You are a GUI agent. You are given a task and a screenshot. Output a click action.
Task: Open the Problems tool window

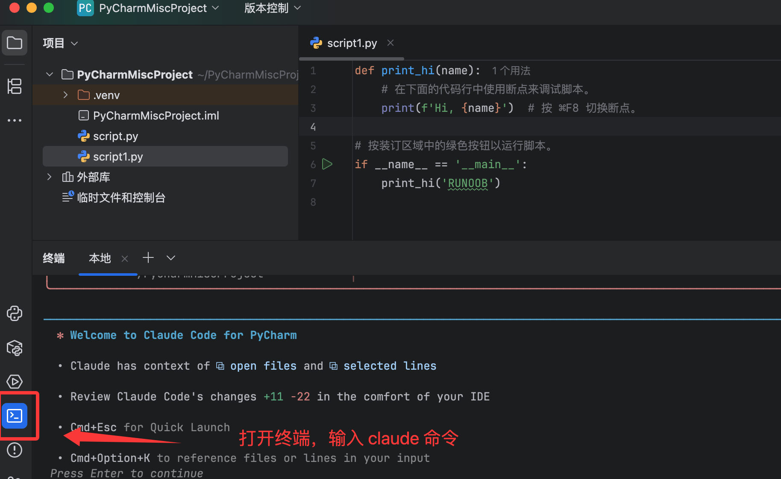pyautogui.click(x=15, y=450)
